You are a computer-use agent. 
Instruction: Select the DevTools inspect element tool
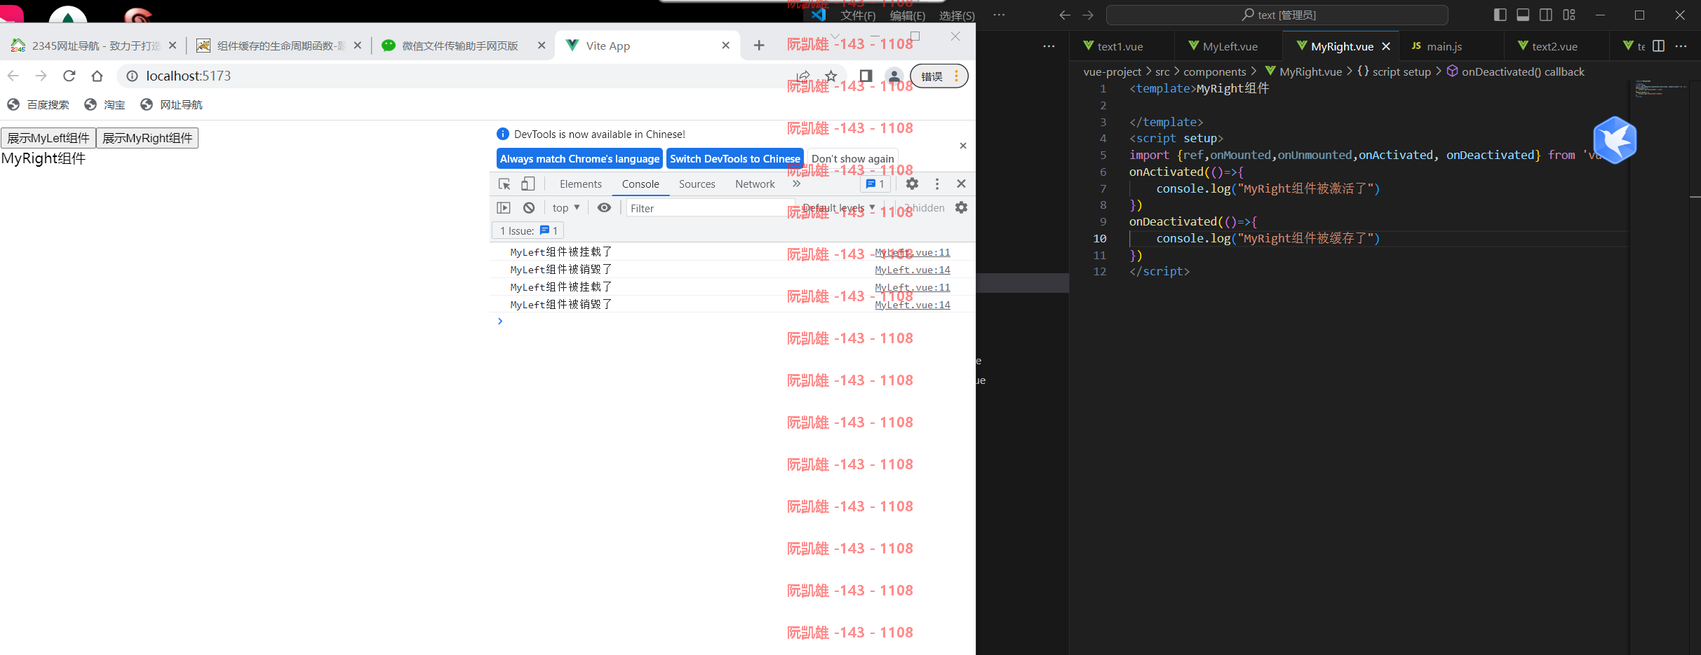[x=504, y=184]
